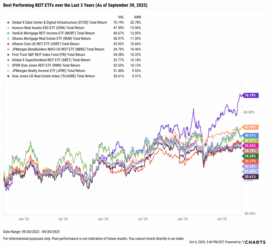Click the 34.28% dark green value flag
The image size is (268, 246).
coord(251,156)
